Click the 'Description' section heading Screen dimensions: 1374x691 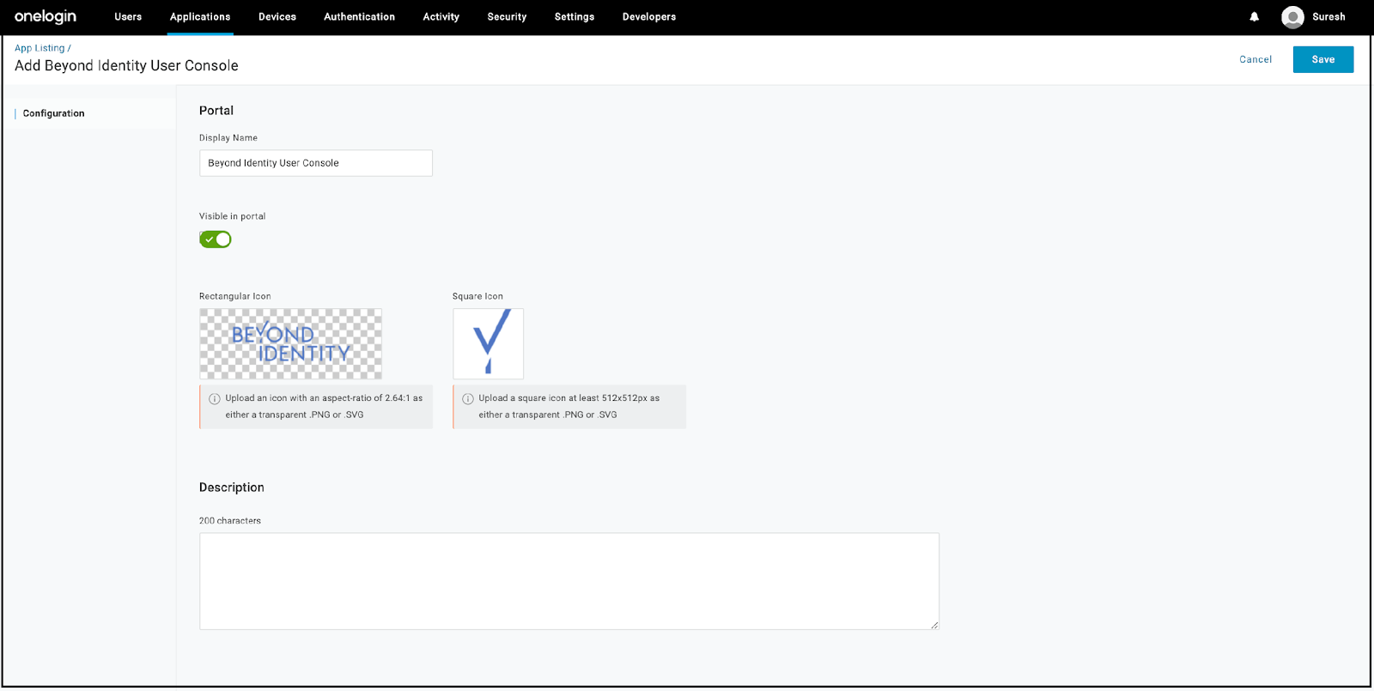point(232,488)
